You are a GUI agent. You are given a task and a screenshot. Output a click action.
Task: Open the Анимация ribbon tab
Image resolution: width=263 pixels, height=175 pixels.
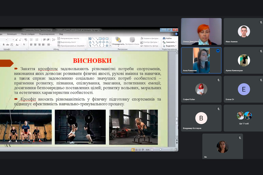coord(12,34)
